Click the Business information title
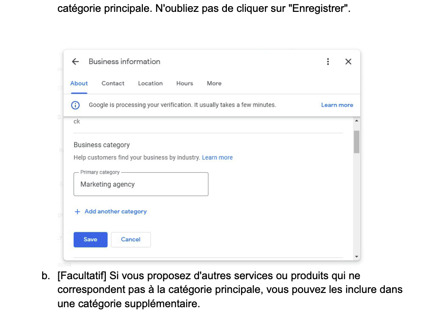431x311 pixels. pos(124,62)
